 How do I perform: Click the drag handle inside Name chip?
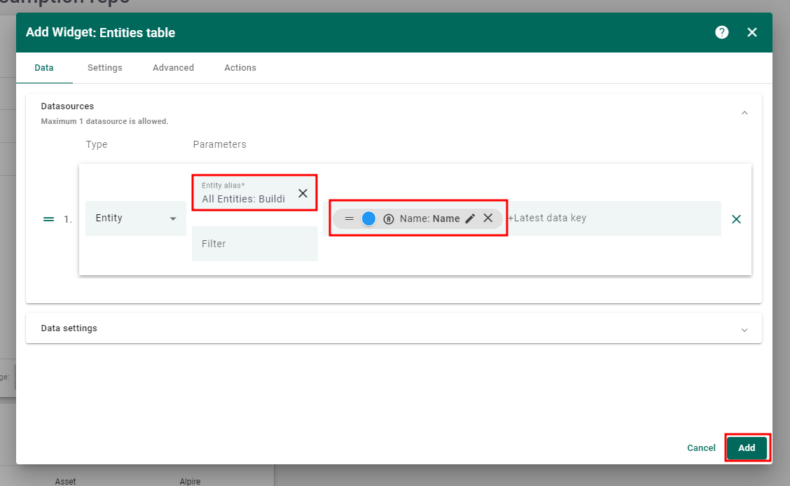[x=349, y=218]
